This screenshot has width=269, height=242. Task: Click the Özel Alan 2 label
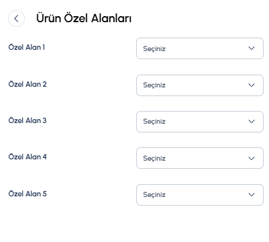[28, 84]
